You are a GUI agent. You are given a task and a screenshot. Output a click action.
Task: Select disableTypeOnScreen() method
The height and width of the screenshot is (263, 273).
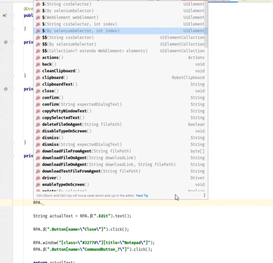point(121,131)
